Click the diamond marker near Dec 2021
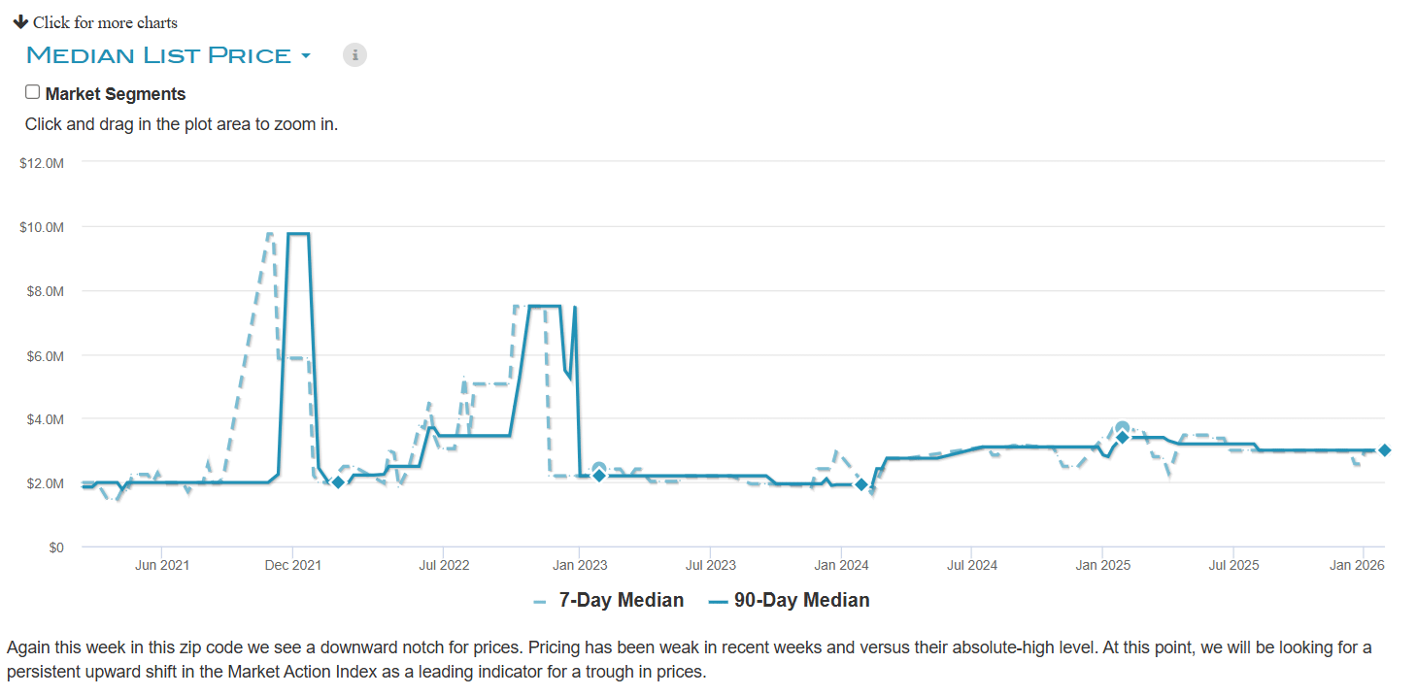This screenshot has height=696, width=1416. coord(338,482)
